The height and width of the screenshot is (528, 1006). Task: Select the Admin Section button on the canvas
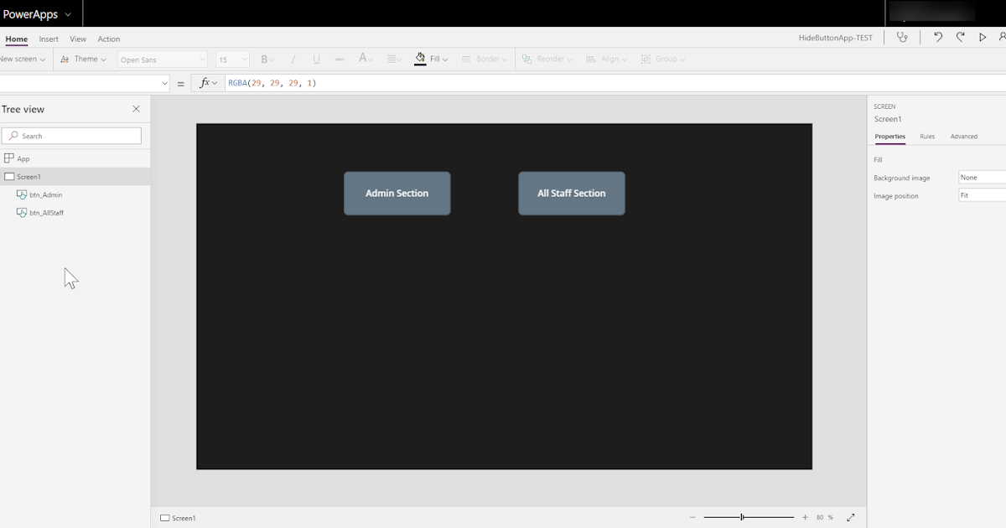(397, 193)
